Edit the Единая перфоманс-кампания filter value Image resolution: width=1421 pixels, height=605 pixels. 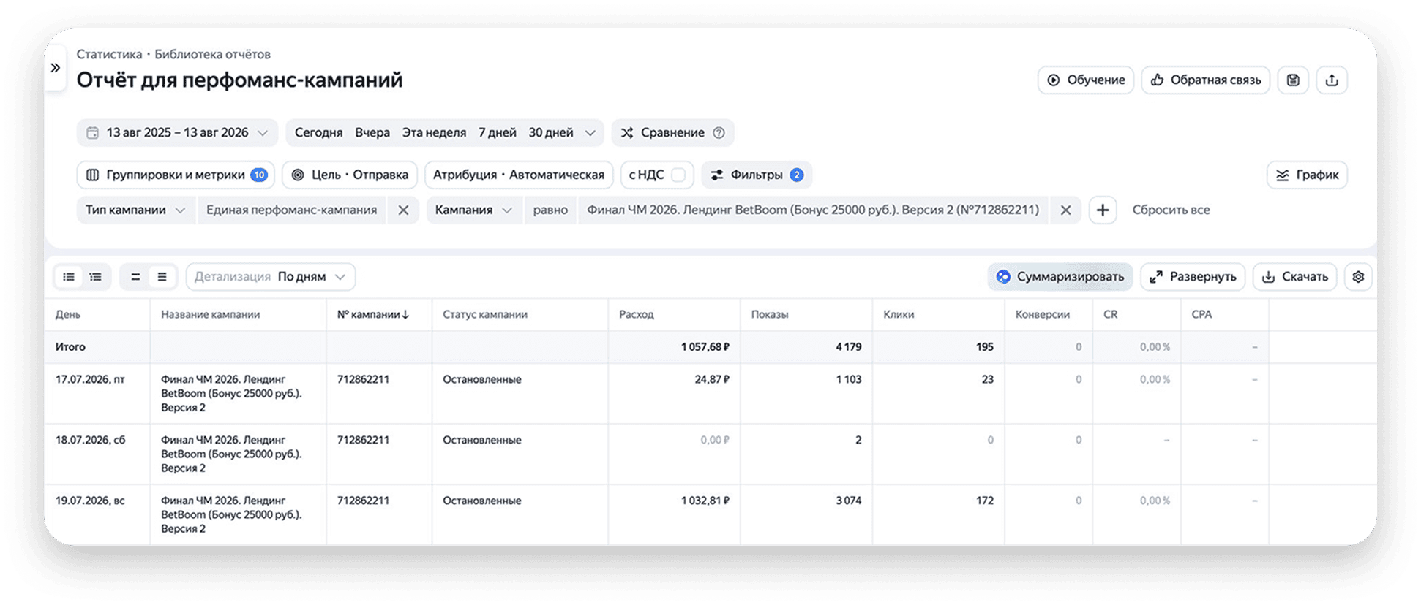[x=291, y=210]
